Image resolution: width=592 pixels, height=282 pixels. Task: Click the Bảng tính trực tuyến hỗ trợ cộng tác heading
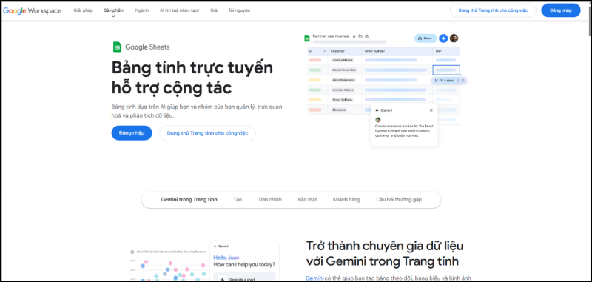coord(192,78)
